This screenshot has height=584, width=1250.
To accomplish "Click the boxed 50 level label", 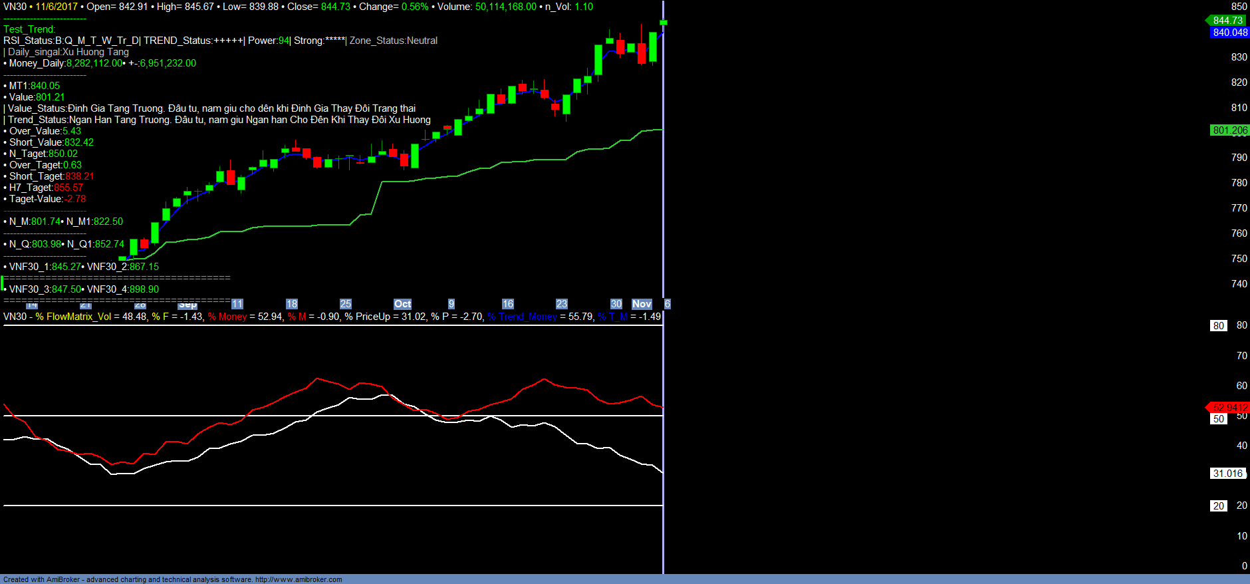I will (1218, 419).
